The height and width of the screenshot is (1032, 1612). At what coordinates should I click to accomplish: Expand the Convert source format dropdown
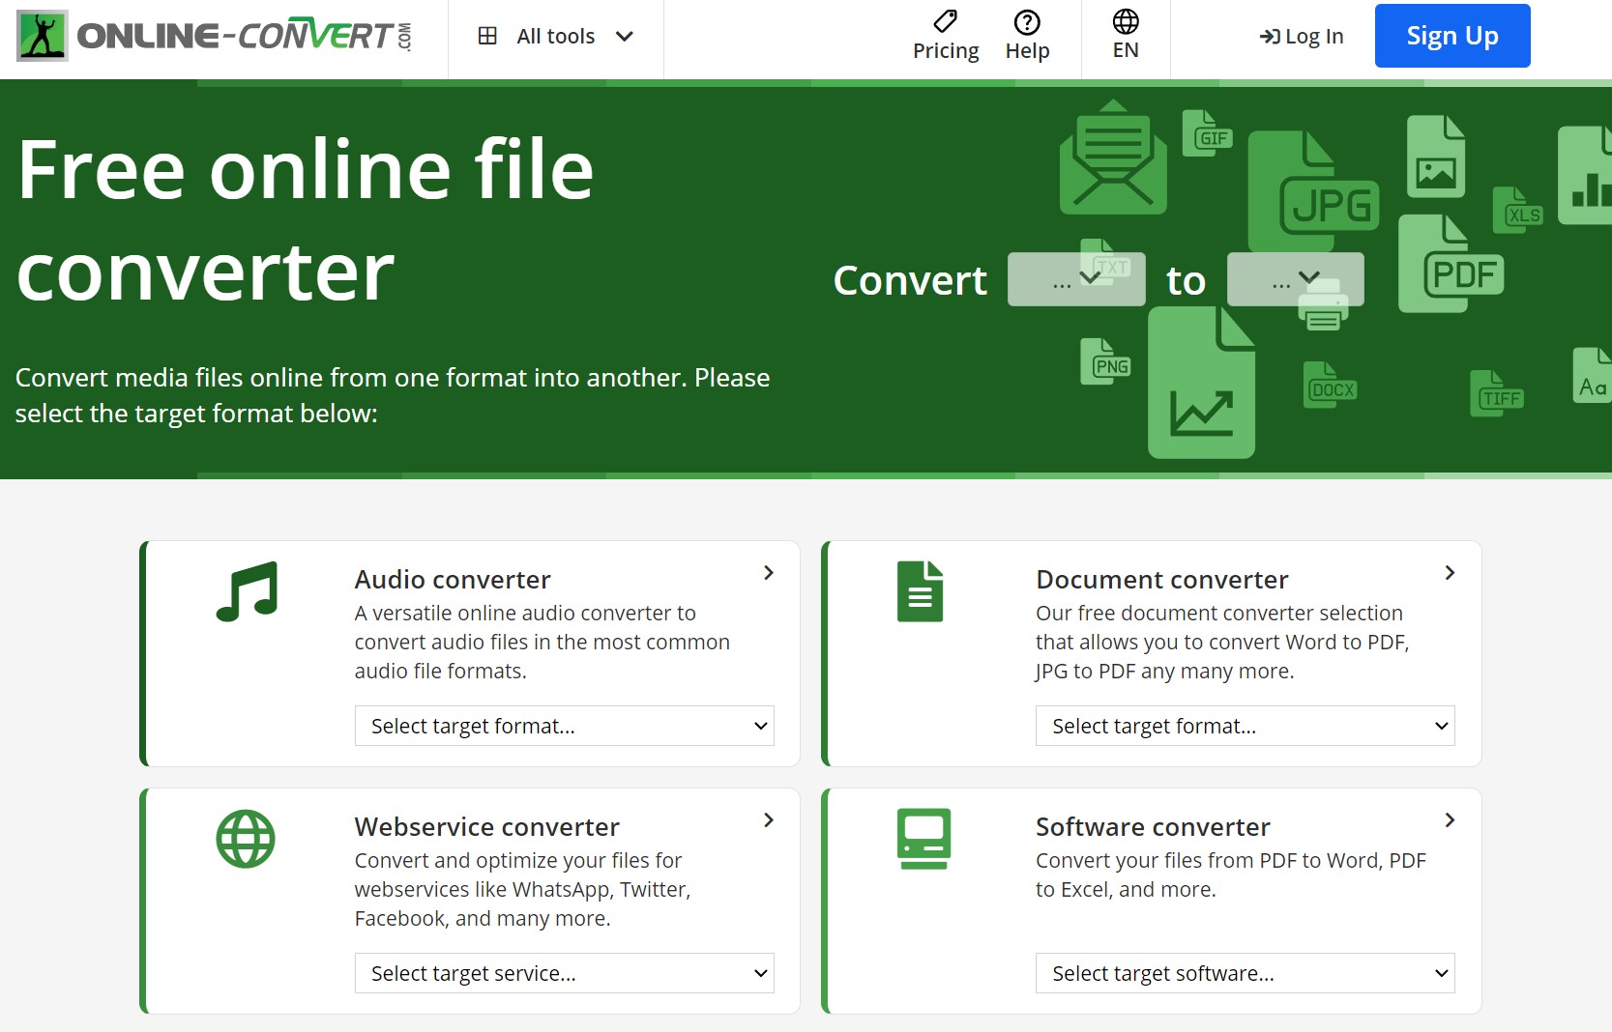[x=1076, y=280]
